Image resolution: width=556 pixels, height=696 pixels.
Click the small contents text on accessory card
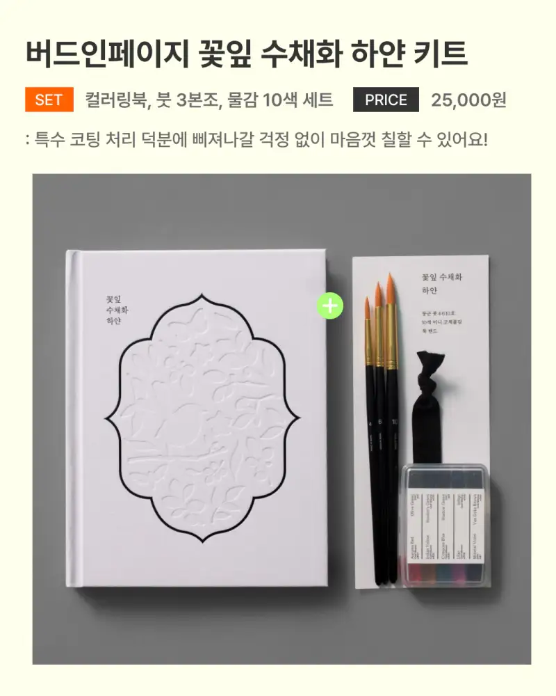[441, 322]
